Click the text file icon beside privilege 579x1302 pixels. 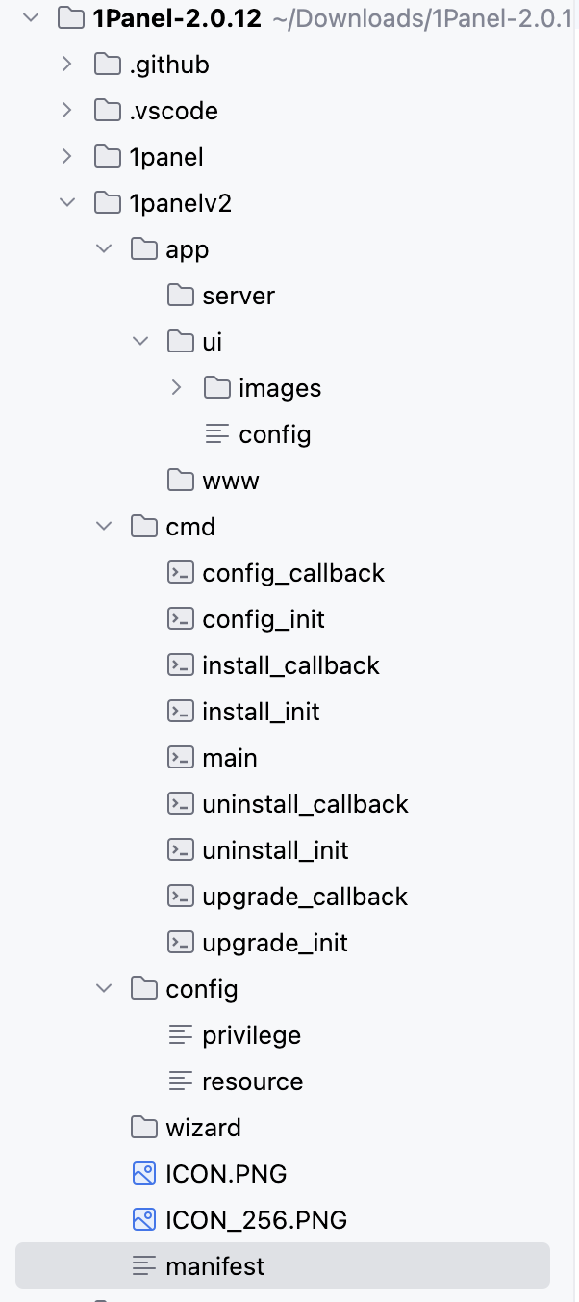[x=180, y=1035]
